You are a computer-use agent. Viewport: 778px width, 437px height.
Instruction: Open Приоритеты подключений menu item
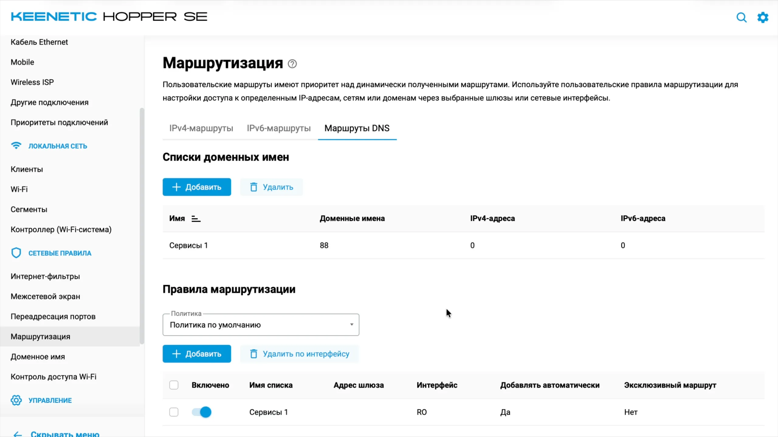[59, 122]
